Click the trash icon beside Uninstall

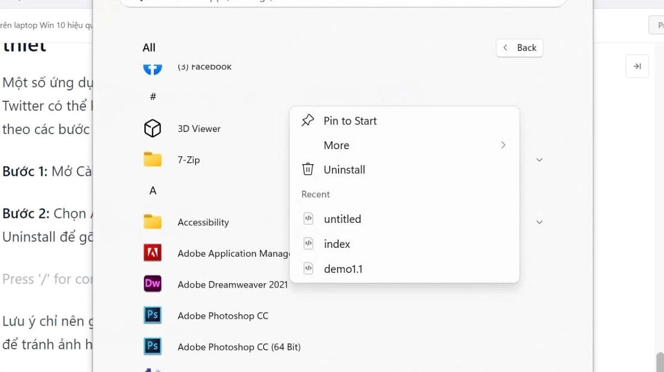point(308,170)
